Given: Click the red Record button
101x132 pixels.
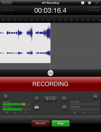Looking at the screenshot, I should tap(40, 123).
